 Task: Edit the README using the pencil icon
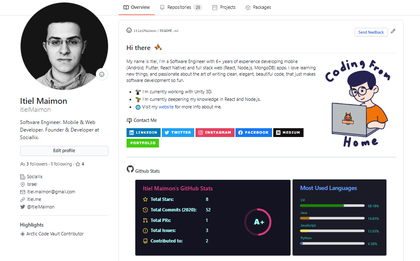click(393, 31)
